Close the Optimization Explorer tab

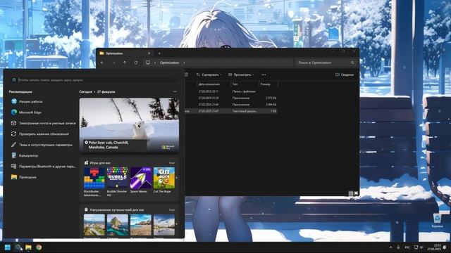(x=149, y=53)
